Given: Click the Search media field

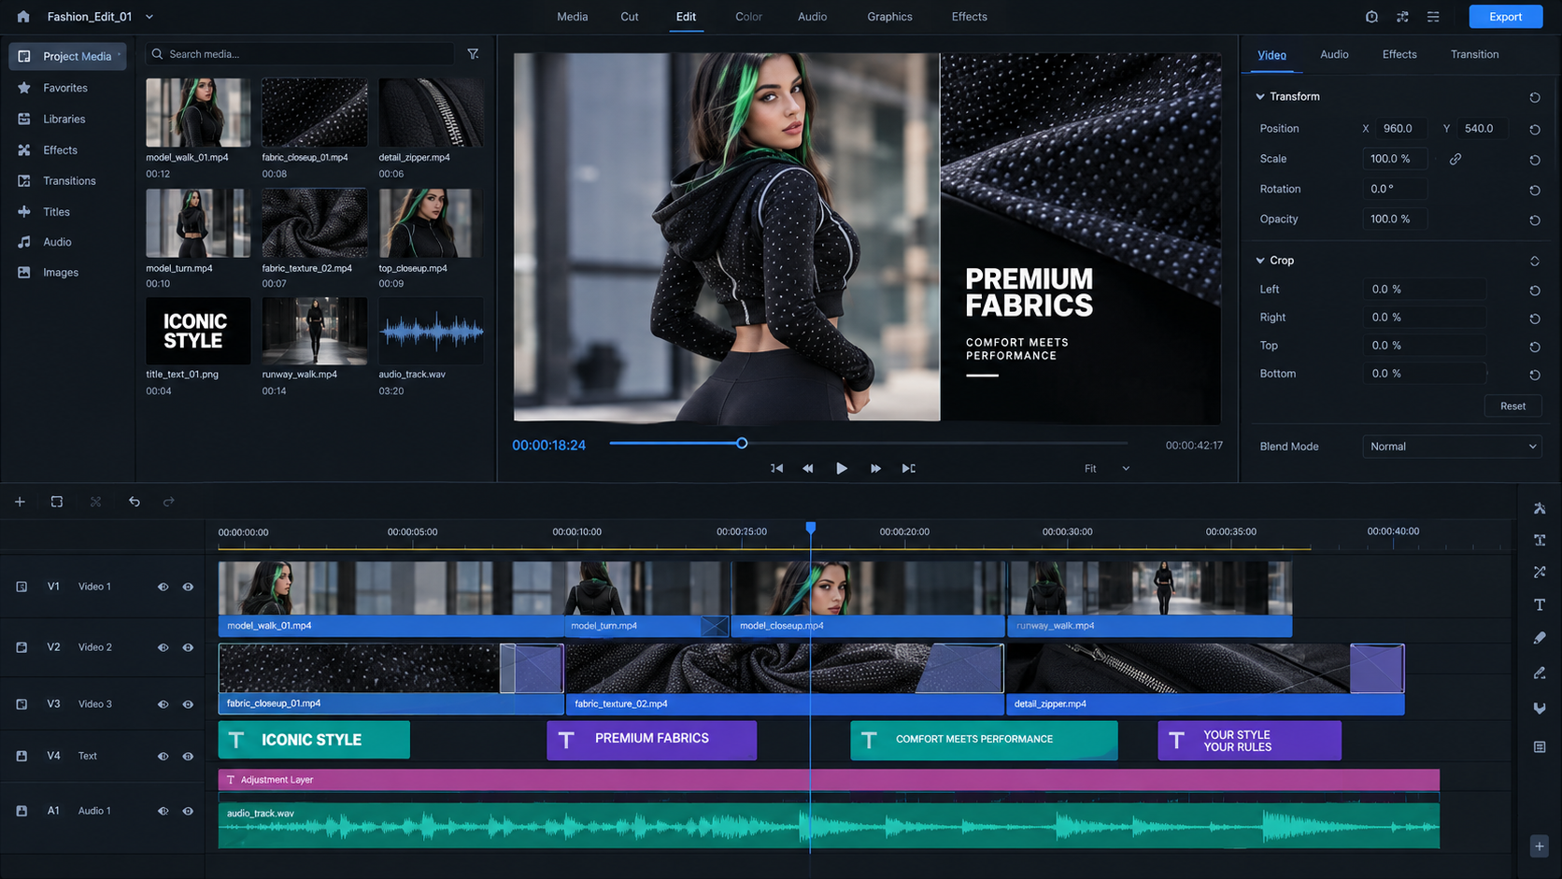Looking at the screenshot, I should point(300,54).
